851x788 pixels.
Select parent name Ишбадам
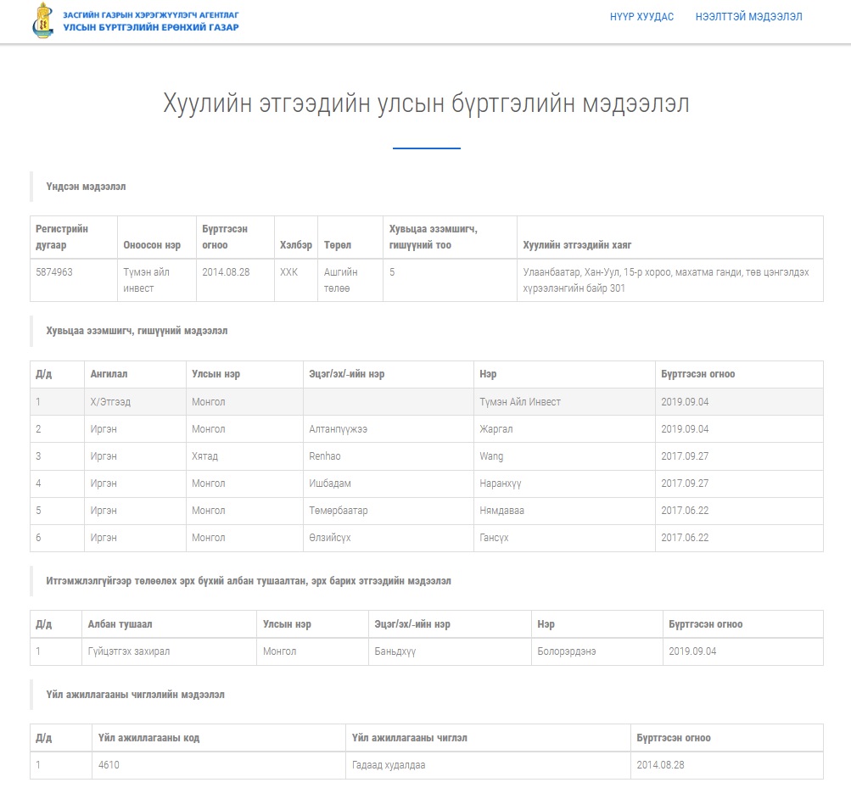point(330,483)
